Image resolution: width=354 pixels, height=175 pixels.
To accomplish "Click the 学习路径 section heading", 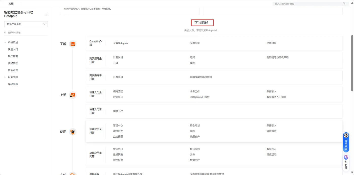I will tap(201, 22).
